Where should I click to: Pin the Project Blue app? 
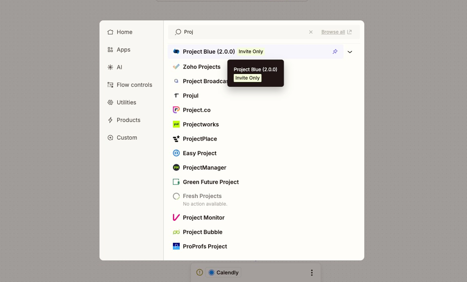click(335, 51)
